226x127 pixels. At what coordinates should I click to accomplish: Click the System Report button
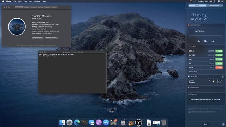(38, 38)
